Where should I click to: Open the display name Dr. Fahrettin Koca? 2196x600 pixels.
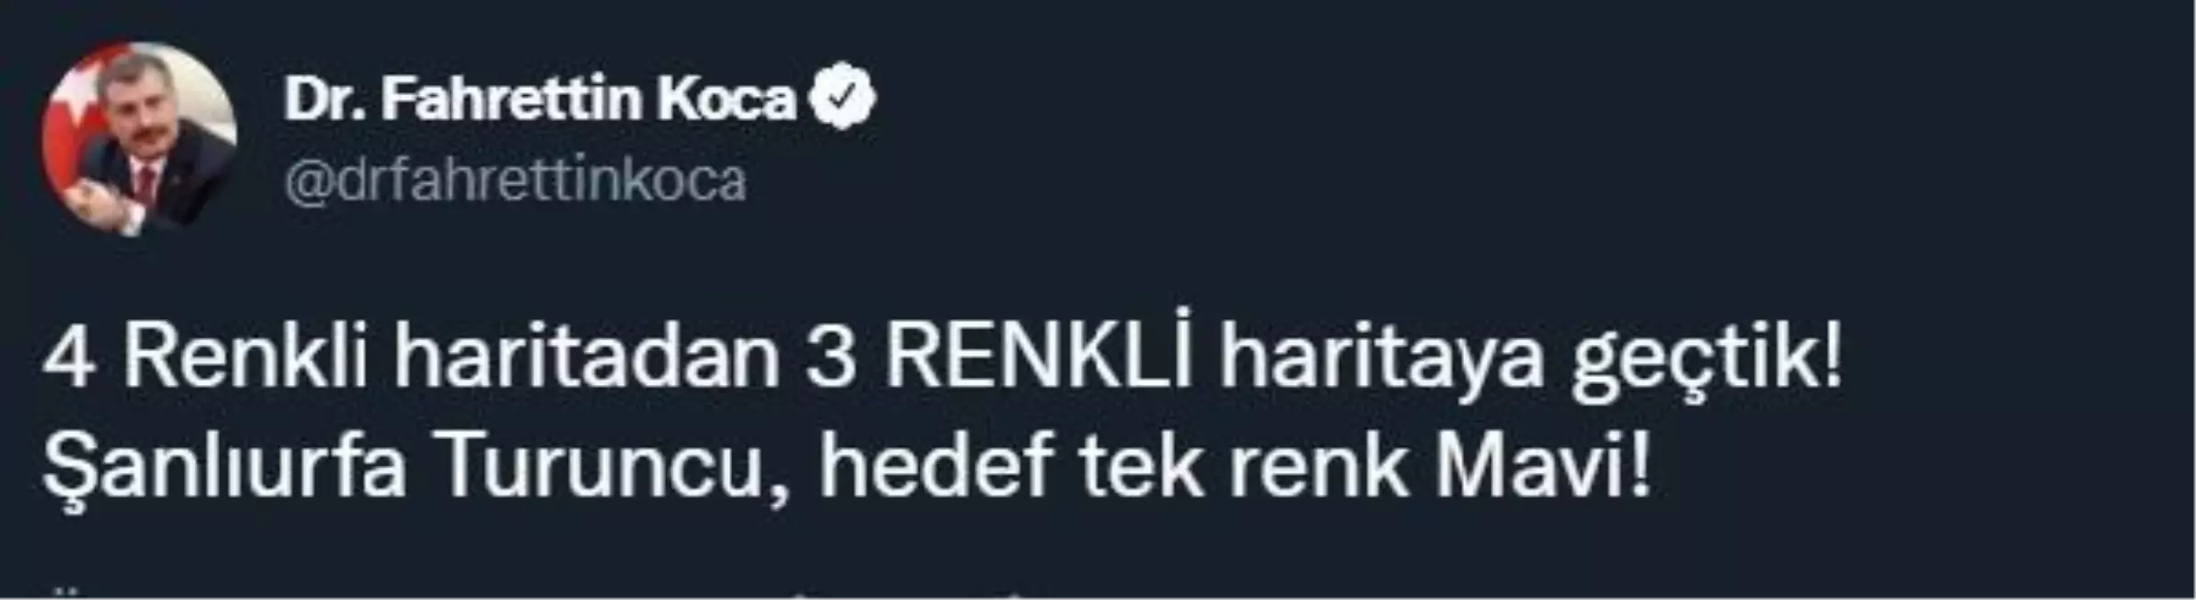[541, 99]
